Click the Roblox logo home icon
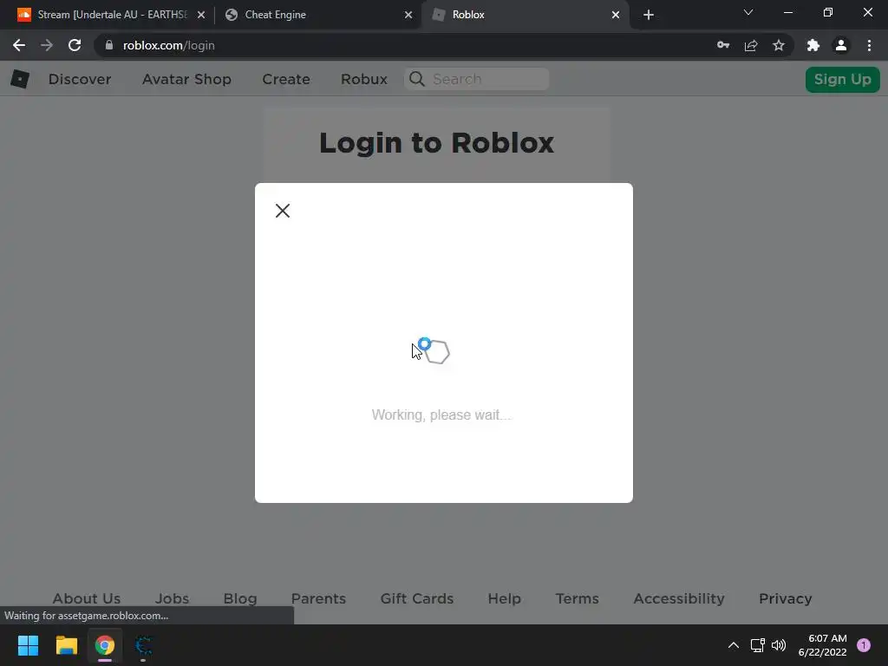Viewport: 888px width, 666px height. (x=20, y=79)
